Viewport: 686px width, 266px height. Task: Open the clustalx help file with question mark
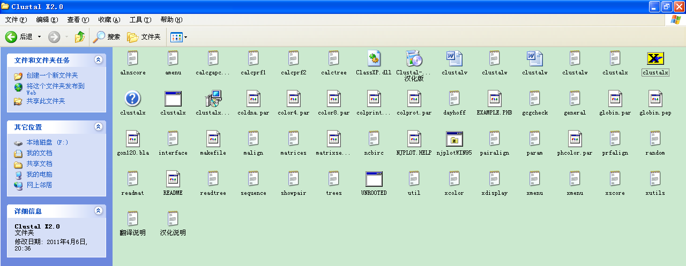(x=132, y=99)
